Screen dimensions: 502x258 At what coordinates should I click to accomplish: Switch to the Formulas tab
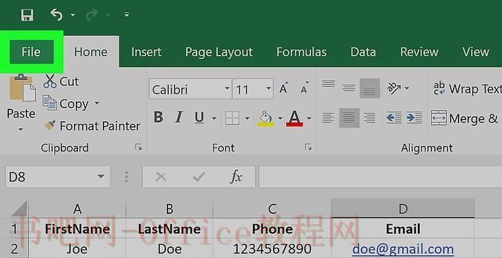301,52
